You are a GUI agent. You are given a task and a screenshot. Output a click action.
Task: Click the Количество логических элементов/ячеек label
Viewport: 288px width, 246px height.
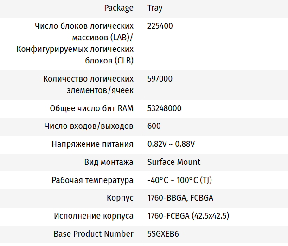coord(88,84)
